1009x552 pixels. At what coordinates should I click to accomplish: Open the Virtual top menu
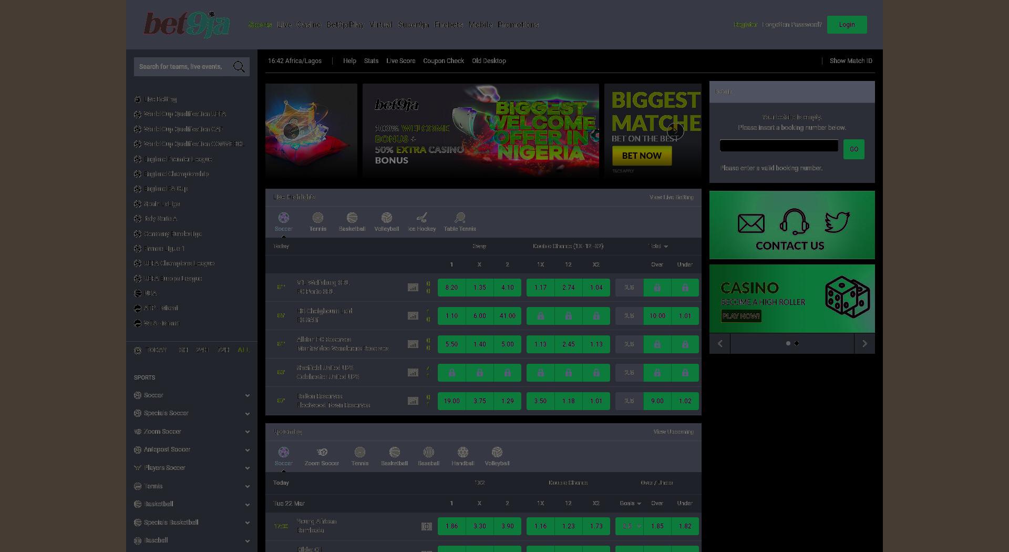click(381, 25)
